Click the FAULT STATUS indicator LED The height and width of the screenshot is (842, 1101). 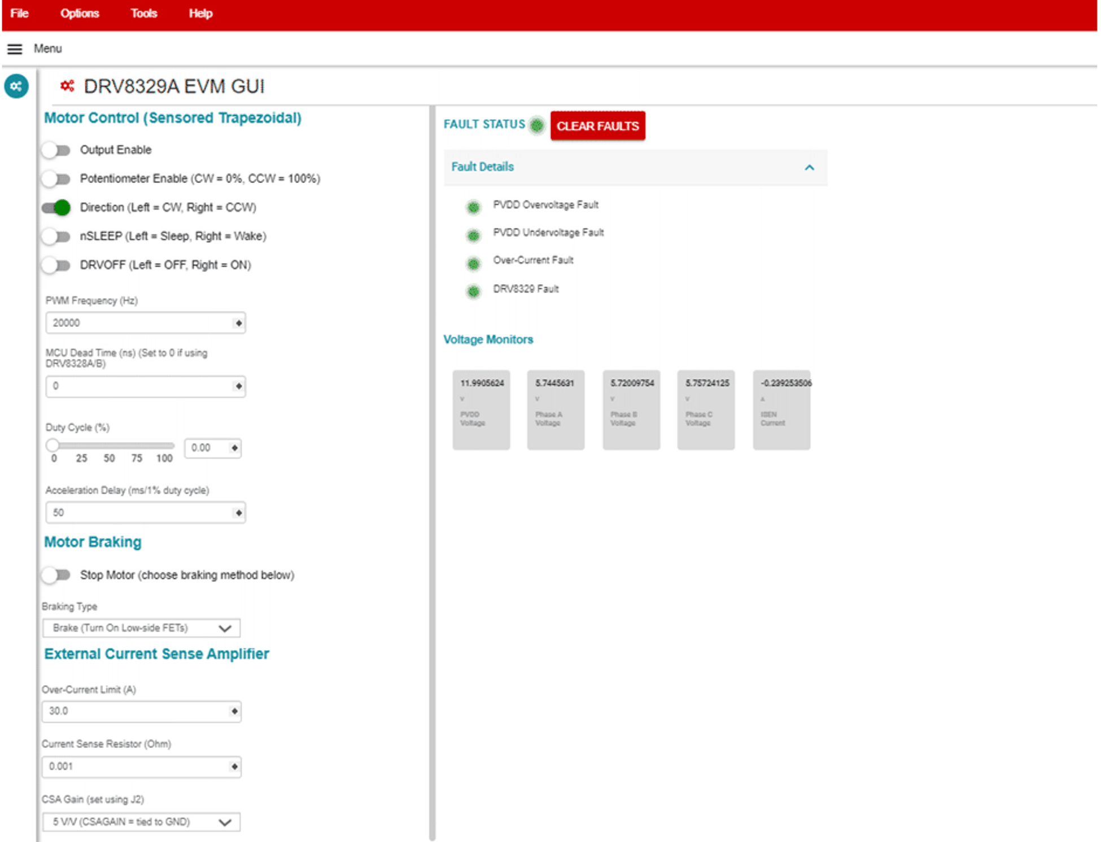pyautogui.click(x=537, y=125)
